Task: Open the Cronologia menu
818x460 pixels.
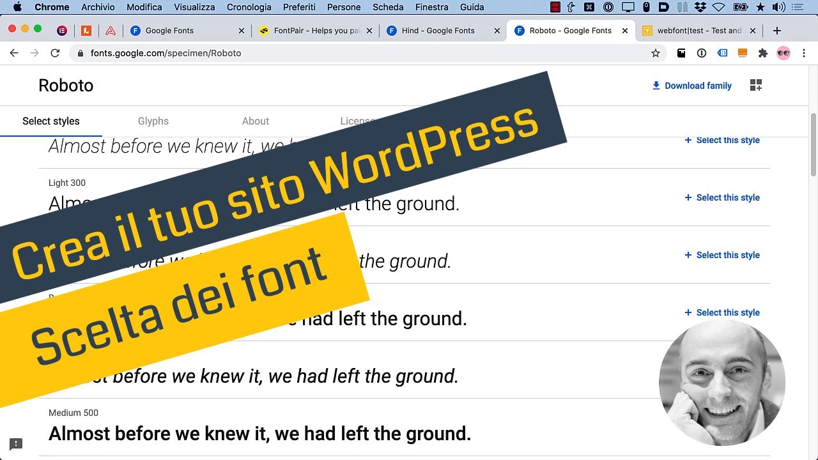Action: (x=249, y=7)
